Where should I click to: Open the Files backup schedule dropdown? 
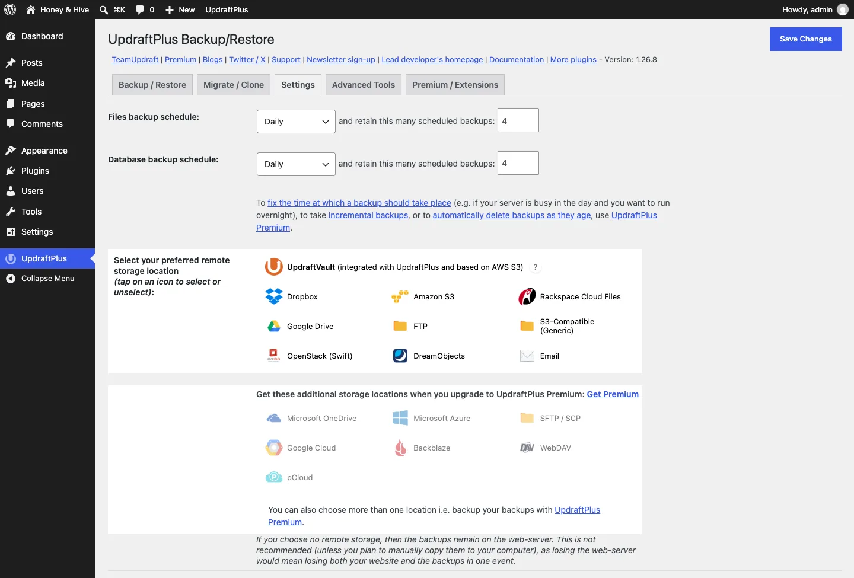point(296,122)
